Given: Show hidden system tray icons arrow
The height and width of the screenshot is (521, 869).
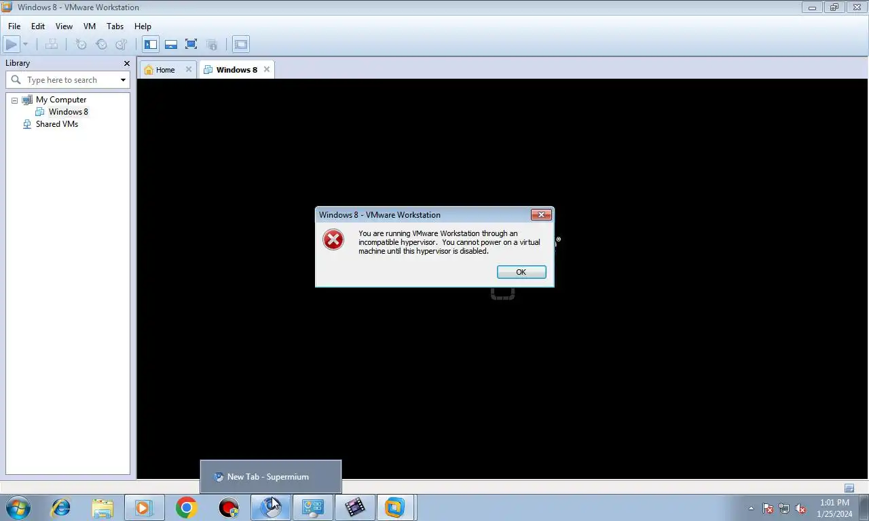Looking at the screenshot, I should tap(751, 508).
